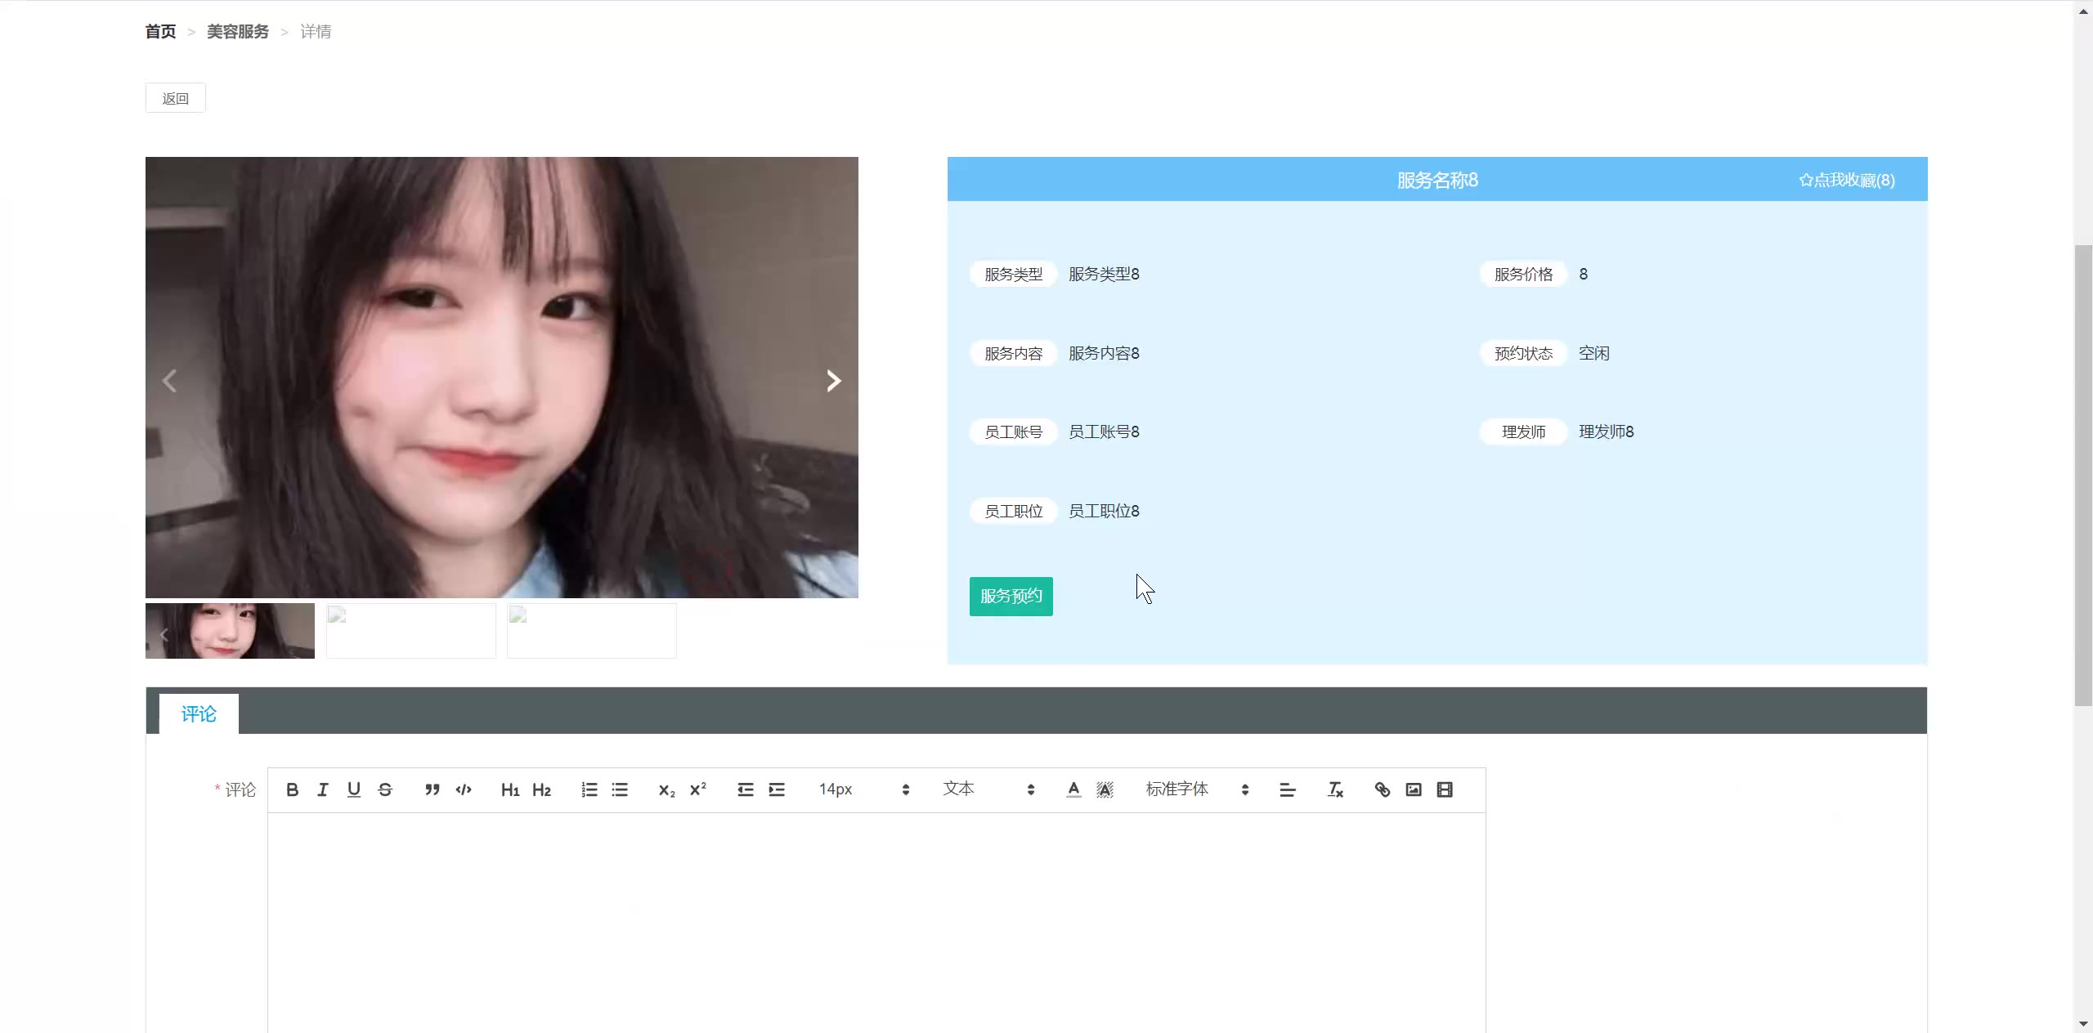Viewport: 2093px width, 1033px height.
Task: Click 点我收藏(8) to favorite service
Action: 1847,180
